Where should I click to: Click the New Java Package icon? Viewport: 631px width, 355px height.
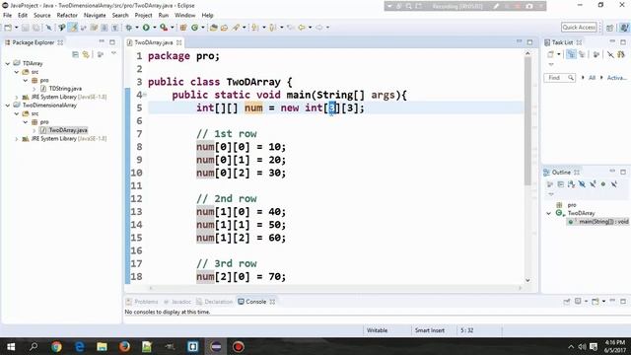point(183,28)
